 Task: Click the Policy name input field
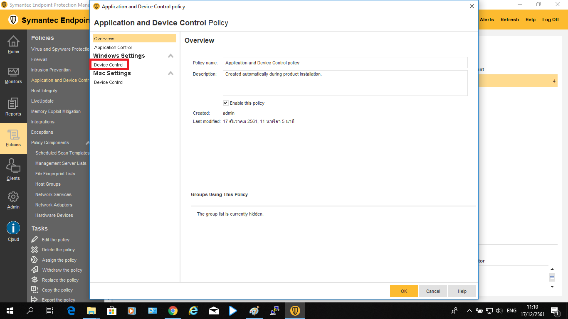345,63
